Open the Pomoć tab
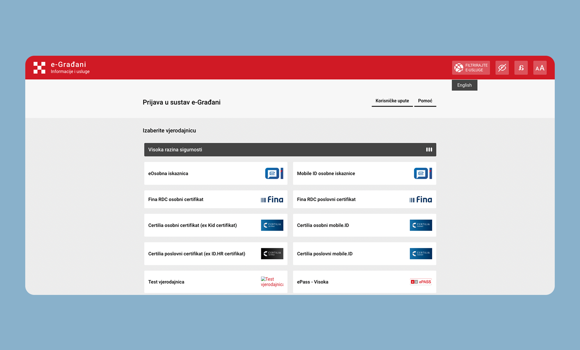Image resolution: width=580 pixels, height=350 pixels. (x=425, y=101)
